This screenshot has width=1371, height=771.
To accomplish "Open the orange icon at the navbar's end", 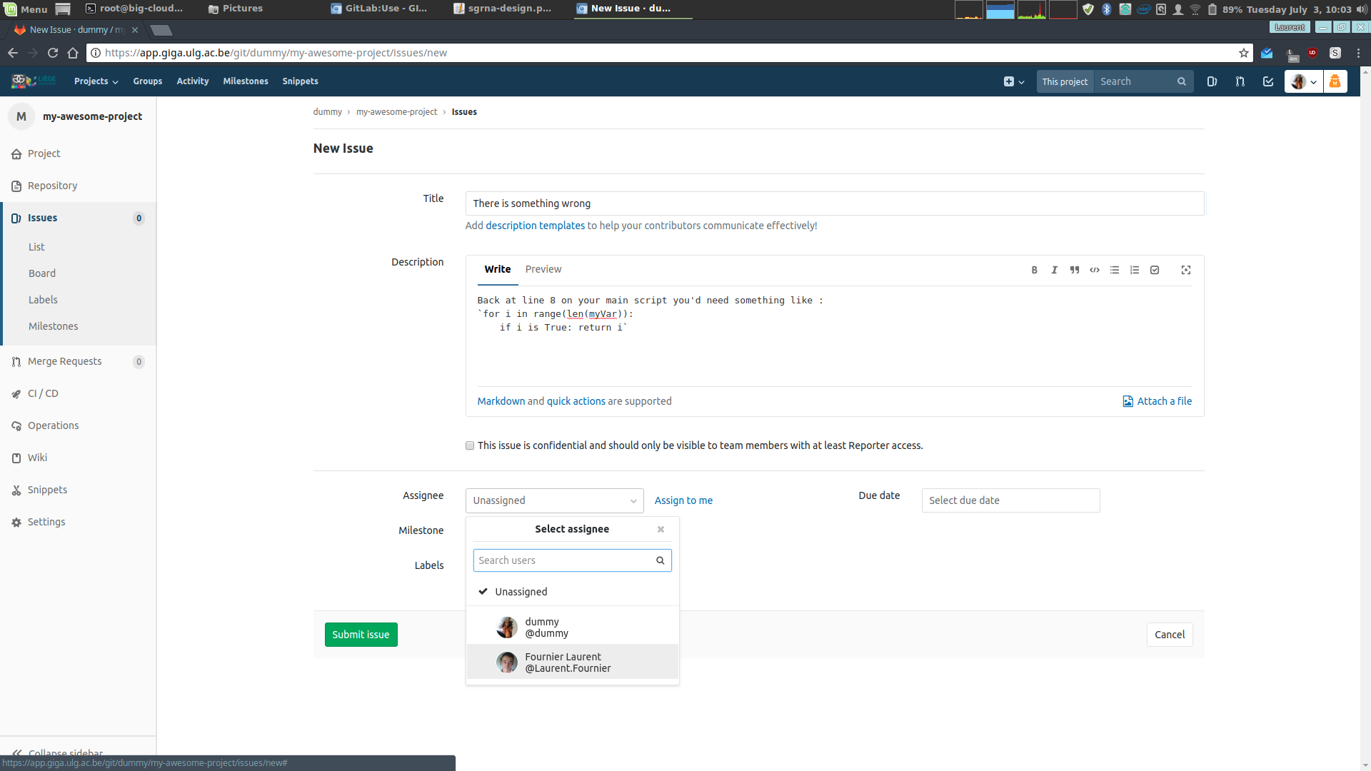I will 1335,81.
